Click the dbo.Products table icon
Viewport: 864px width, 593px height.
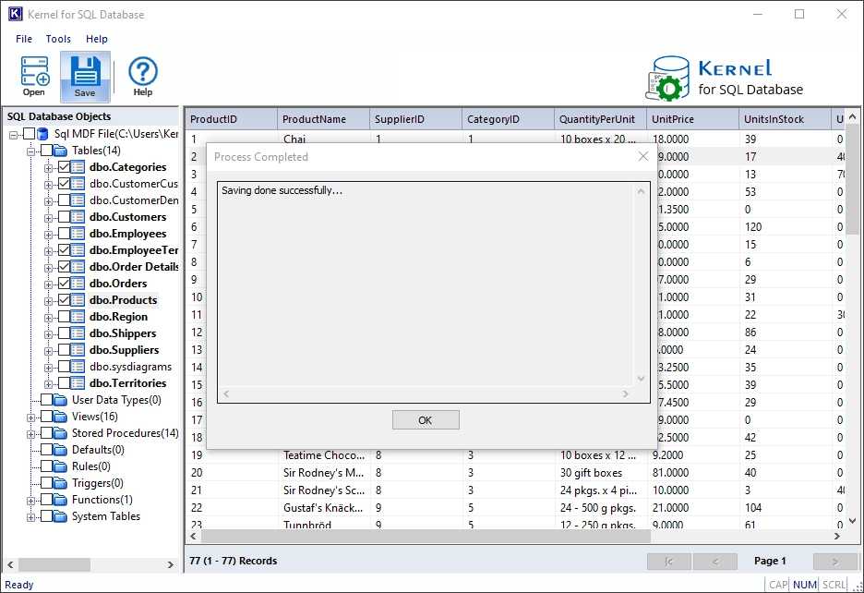click(78, 300)
